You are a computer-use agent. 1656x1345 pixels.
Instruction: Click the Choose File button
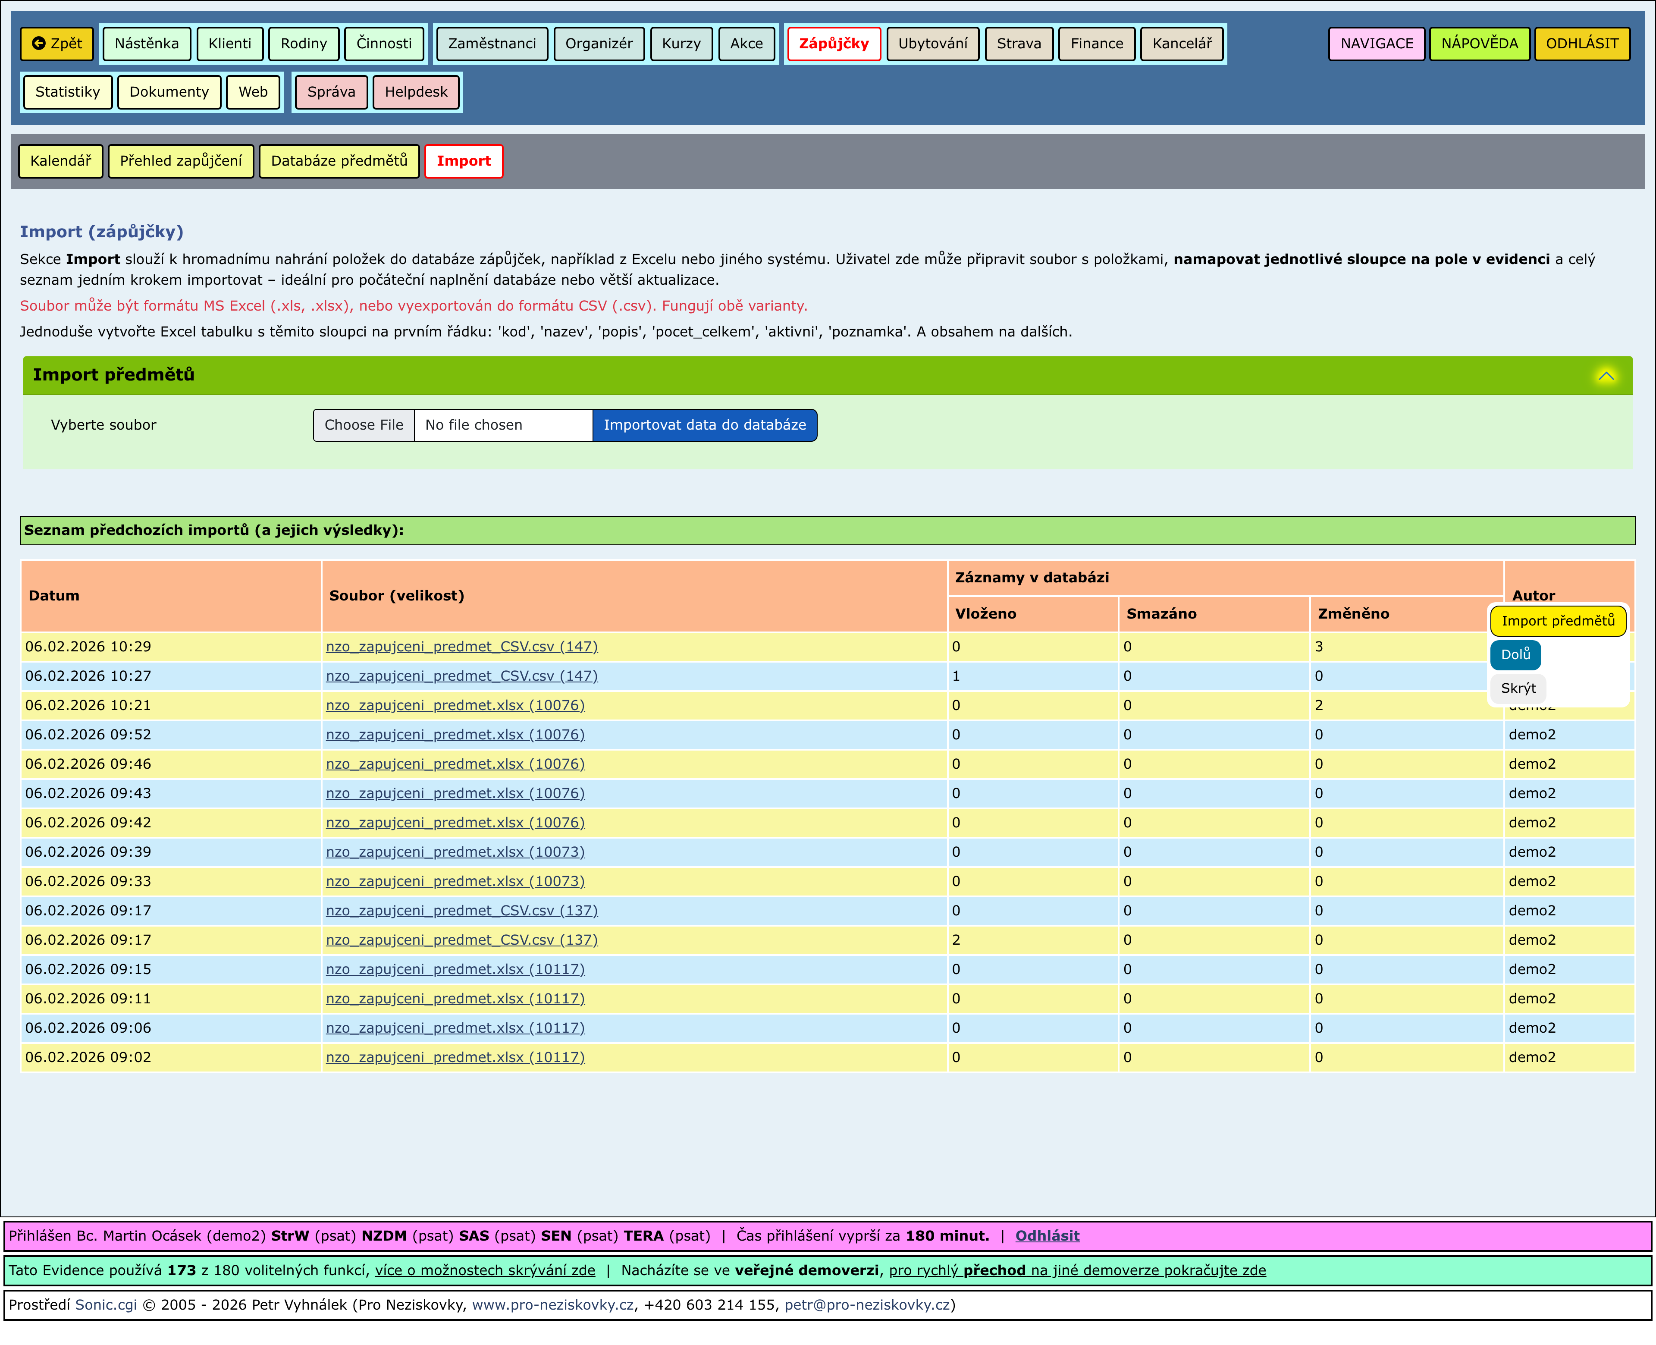tap(363, 424)
